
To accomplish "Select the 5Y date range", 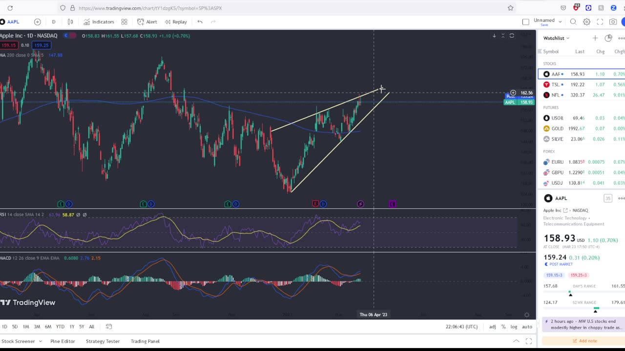I will (82, 327).
